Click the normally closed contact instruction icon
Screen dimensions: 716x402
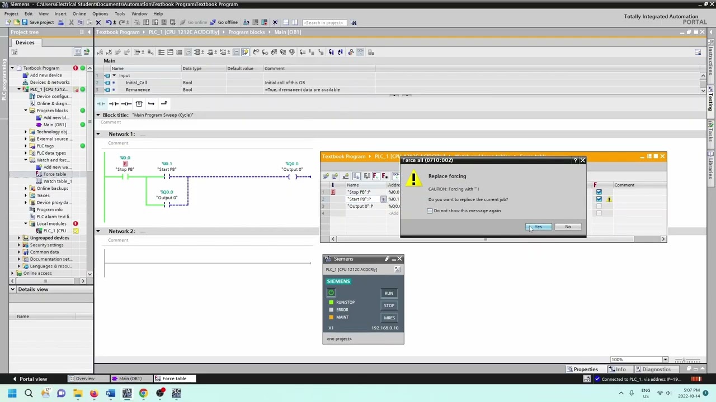(114, 103)
